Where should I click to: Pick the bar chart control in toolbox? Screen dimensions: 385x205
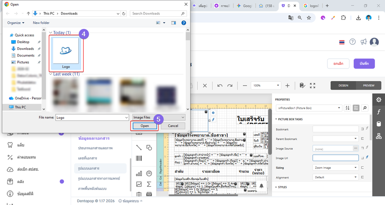[139, 174]
